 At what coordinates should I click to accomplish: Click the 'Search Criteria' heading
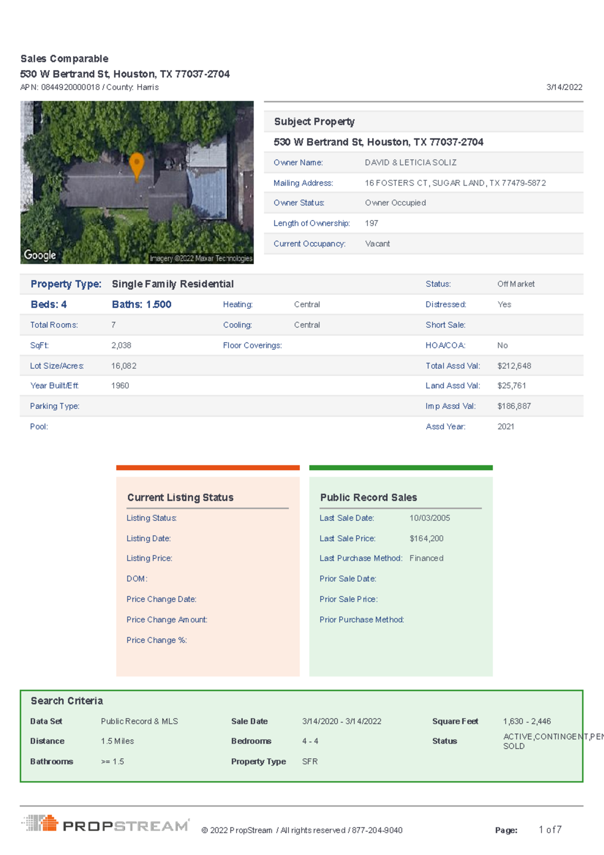[x=66, y=701]
